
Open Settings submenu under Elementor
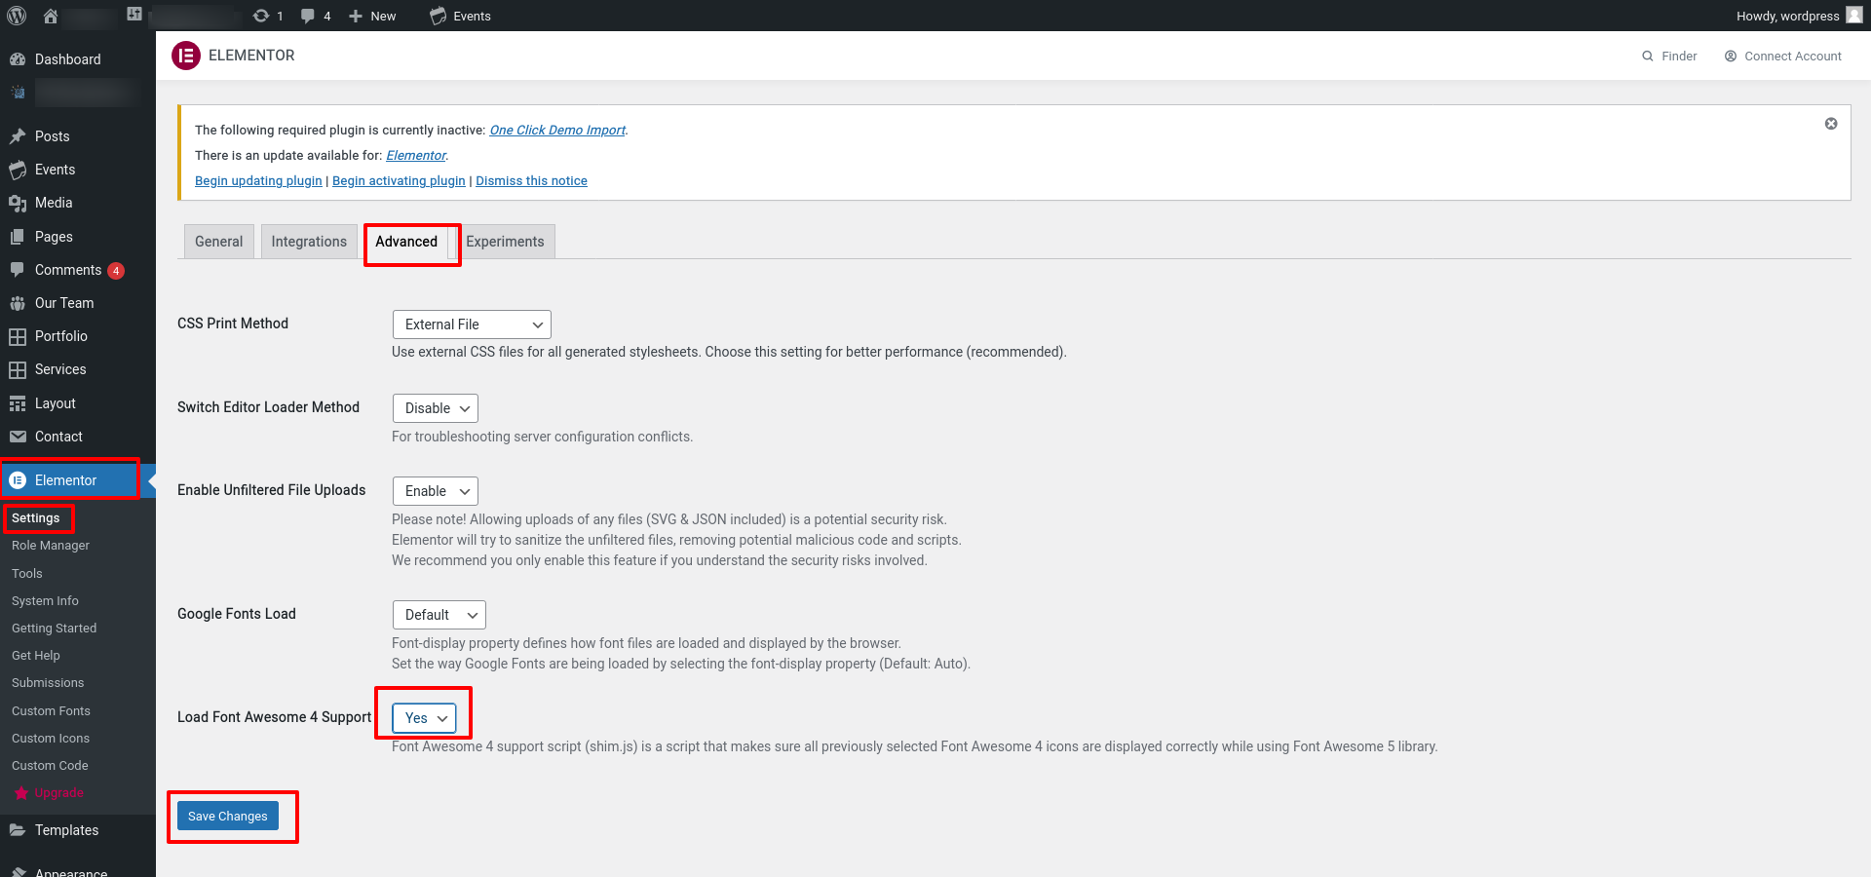[36, 518]
